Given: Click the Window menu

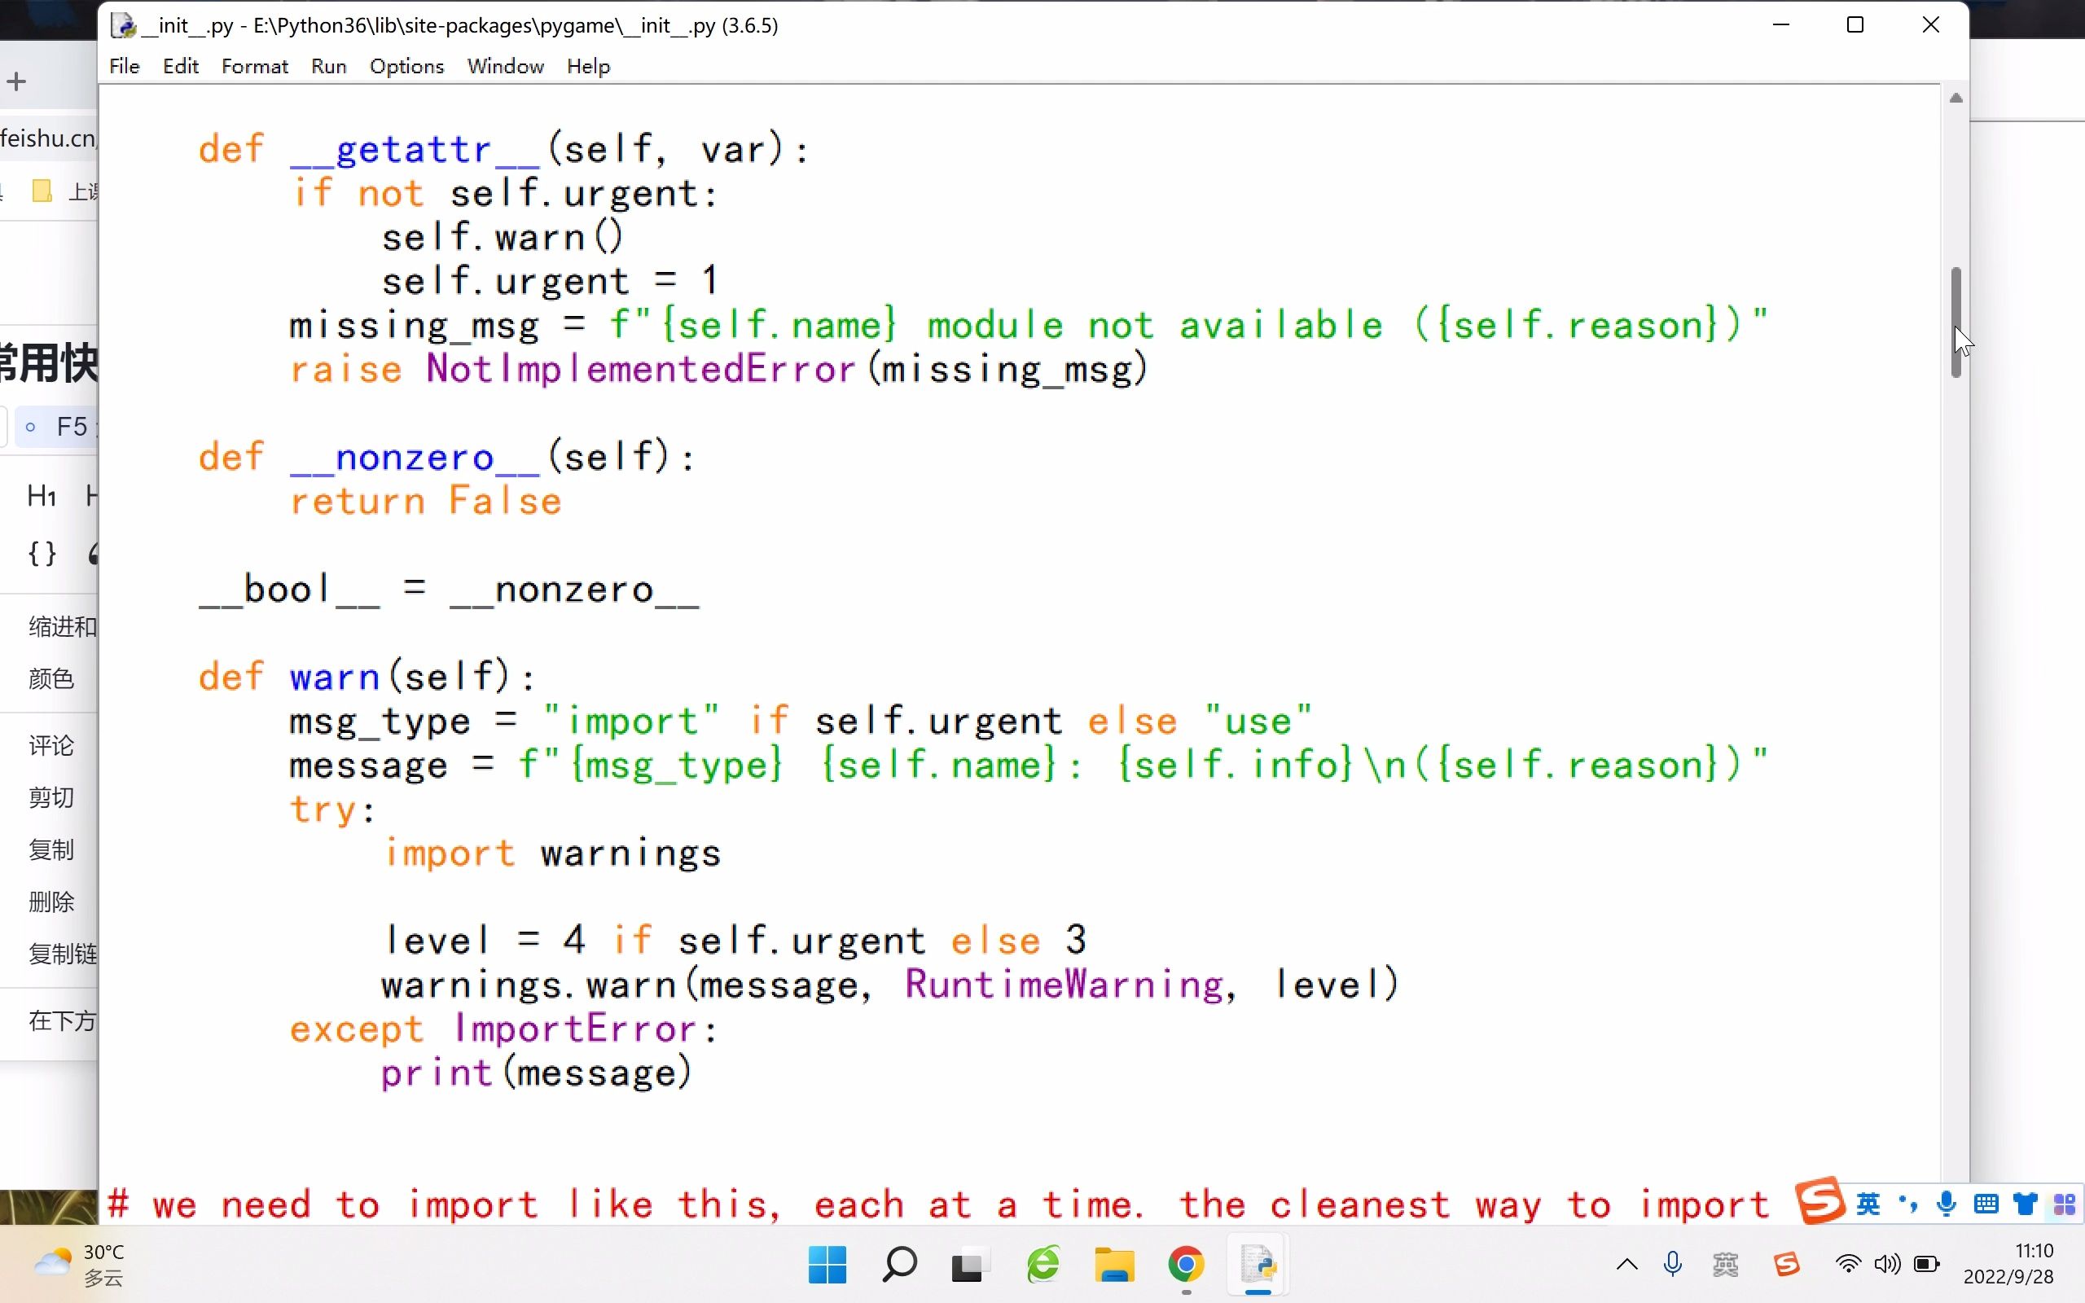Looking at the screenshot, I should 506,66.
